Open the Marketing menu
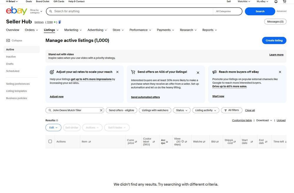Screen dimensions: 294x193 click(x=73, y=30)
